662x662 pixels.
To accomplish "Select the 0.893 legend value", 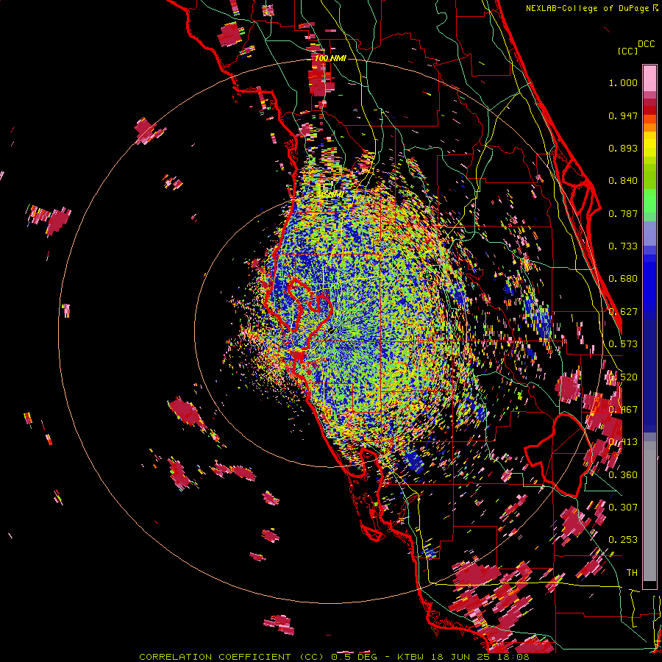I will pos(623,148).
